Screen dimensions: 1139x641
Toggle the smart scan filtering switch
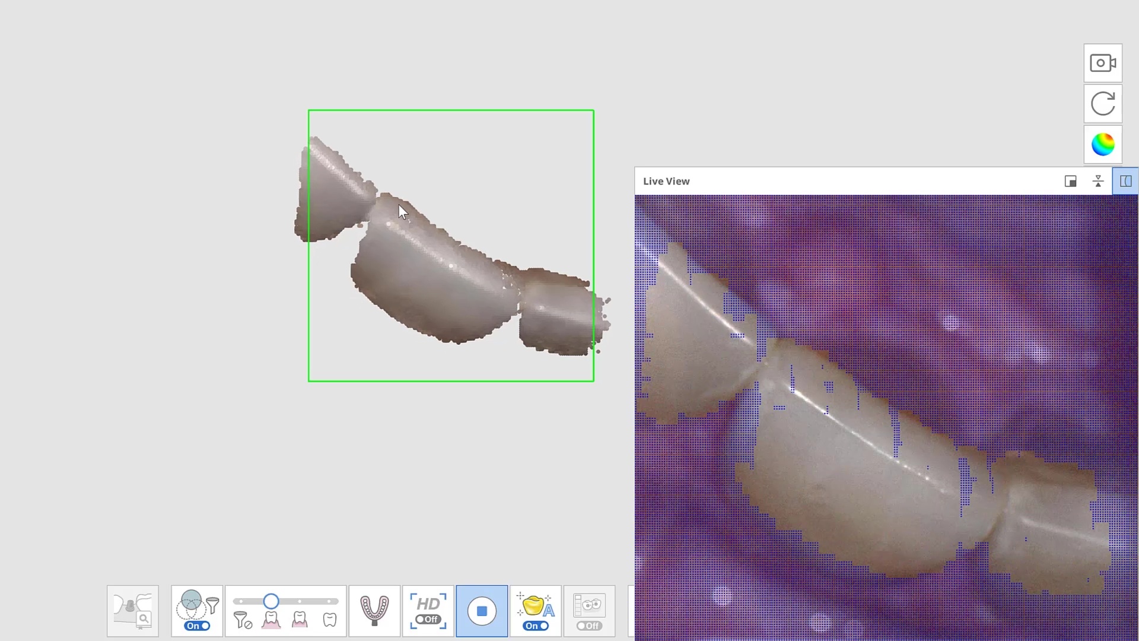click(x=197, y=626)
